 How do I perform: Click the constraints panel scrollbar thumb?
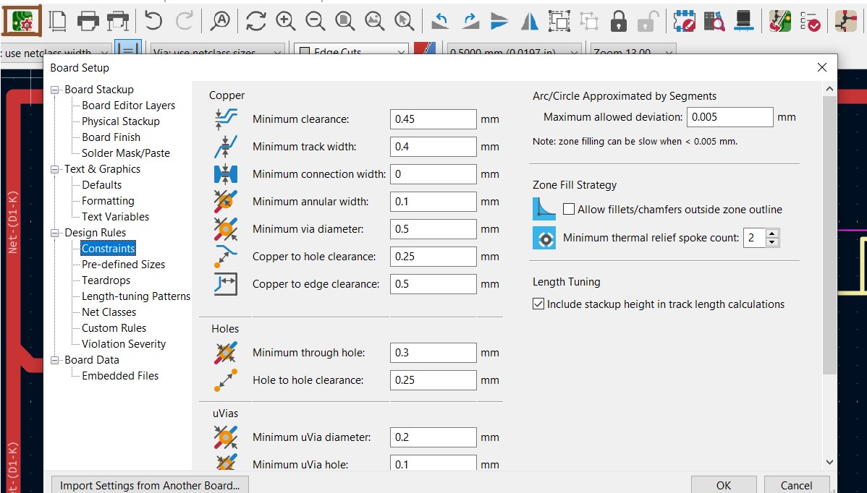coord(829,235)
